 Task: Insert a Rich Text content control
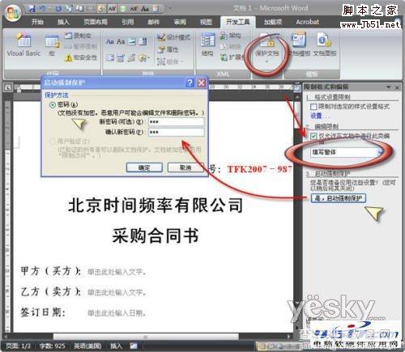click(110, 41)
